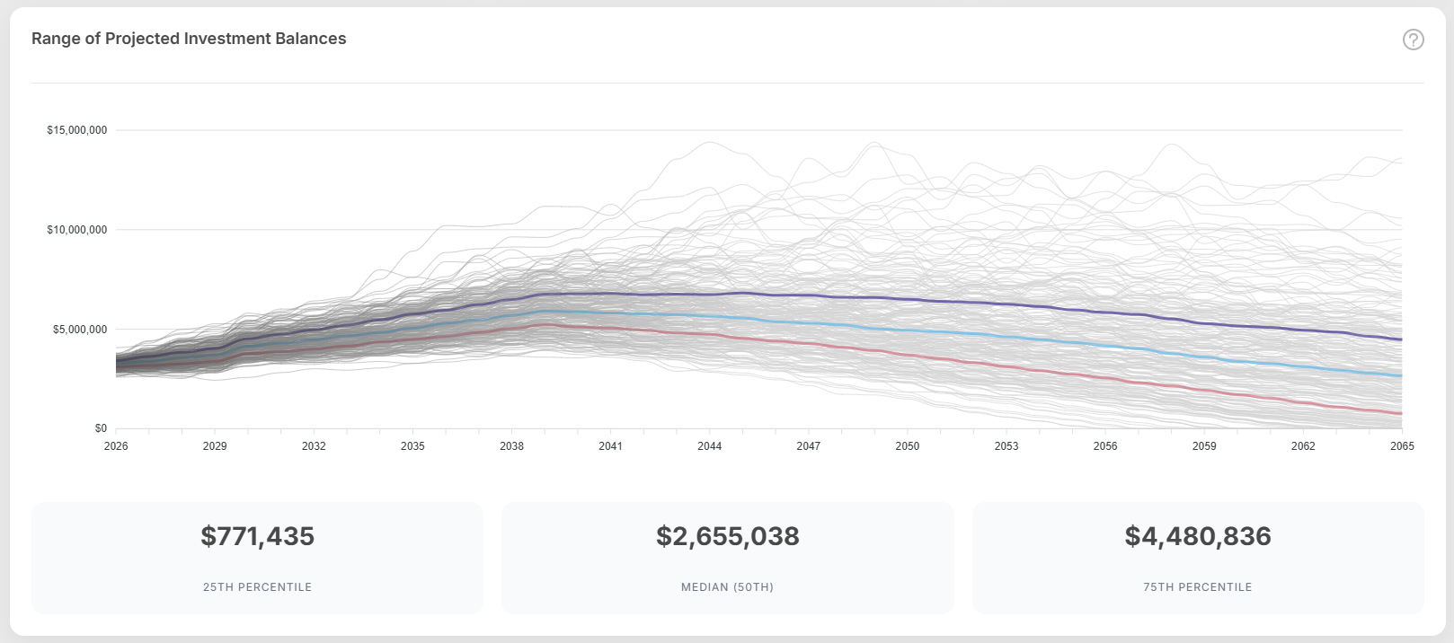Click the $5,000,000 y-axis label
1454x643 pixels.
coord(80,330)
